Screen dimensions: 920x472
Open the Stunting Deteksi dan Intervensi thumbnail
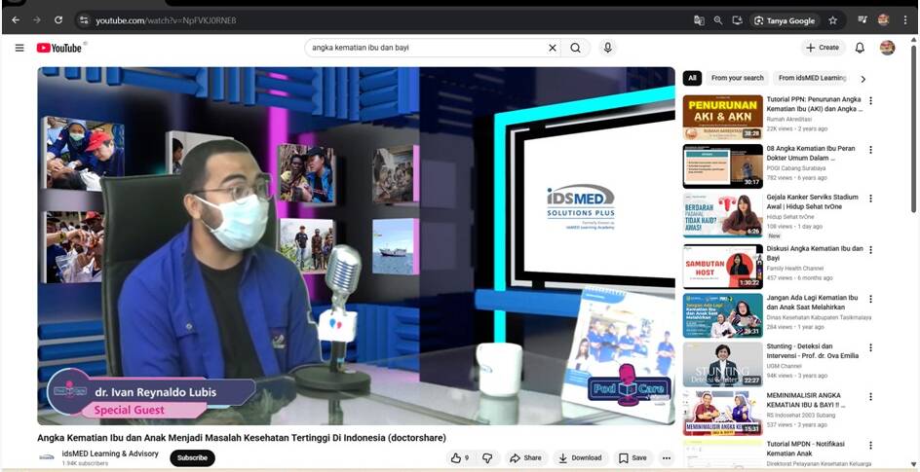[x=722, y=364]
